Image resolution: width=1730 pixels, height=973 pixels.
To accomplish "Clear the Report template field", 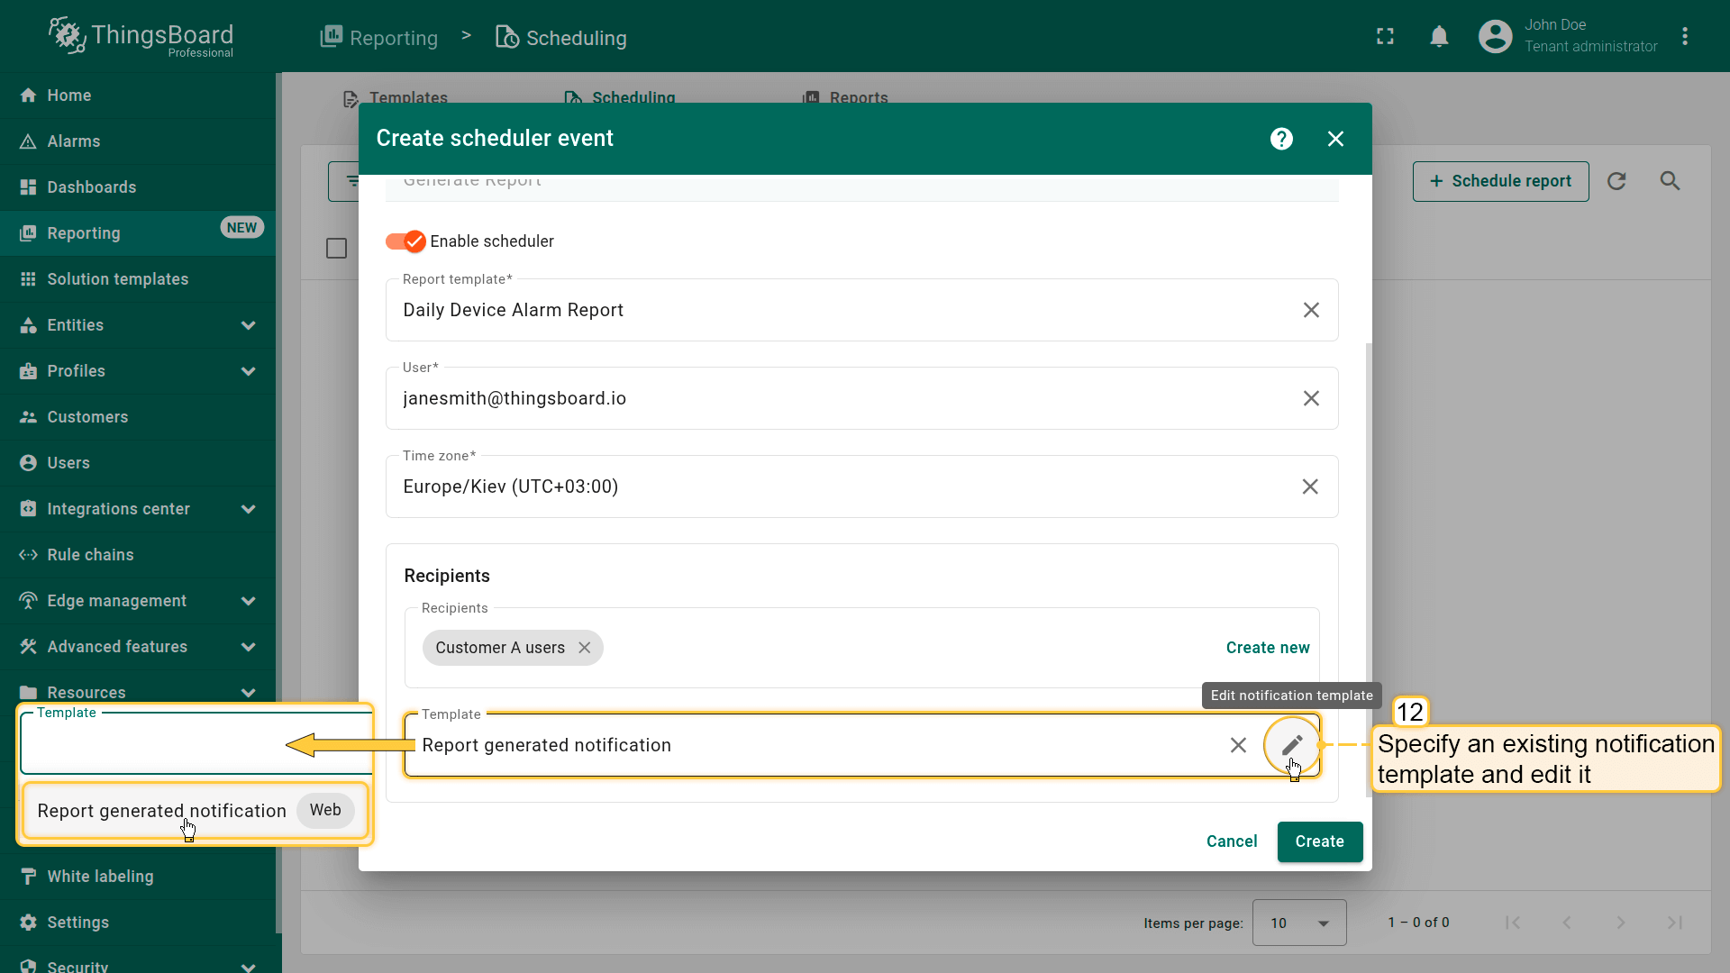I will click(x=1311, y=310).
